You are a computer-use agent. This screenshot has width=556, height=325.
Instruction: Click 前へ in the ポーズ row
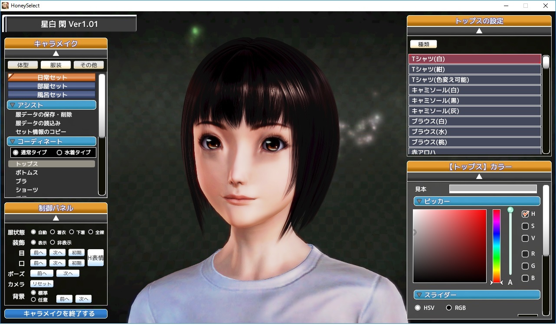42,273
